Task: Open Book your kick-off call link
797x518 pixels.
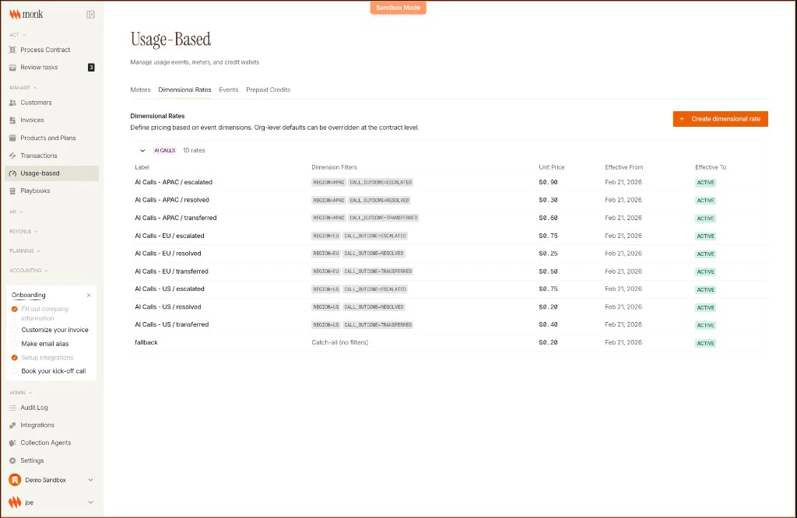Action: (54, 371)
